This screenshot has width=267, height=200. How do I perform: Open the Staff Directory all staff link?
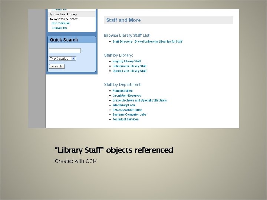coord(147,41)
